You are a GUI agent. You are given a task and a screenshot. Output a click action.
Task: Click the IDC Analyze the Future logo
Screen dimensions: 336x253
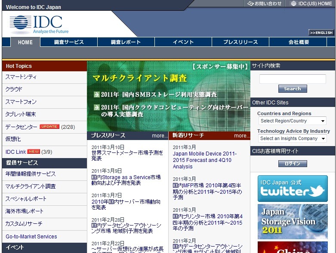point(39,24)
